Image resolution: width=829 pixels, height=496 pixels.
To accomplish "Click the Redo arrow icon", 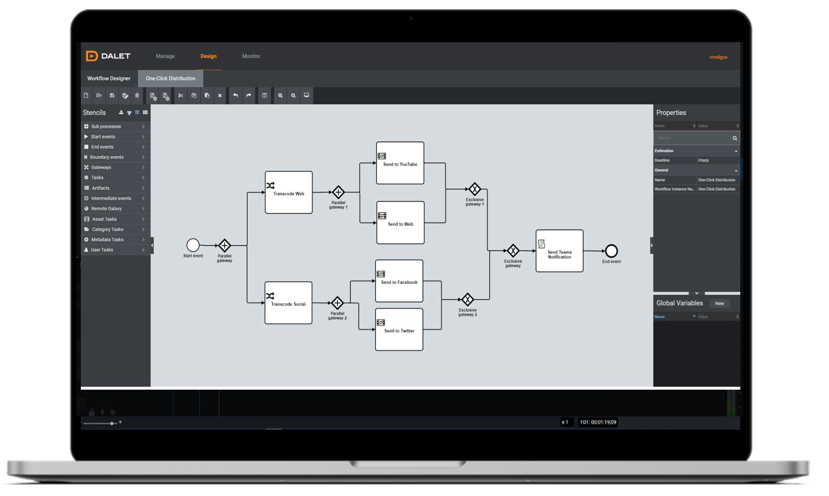I will [x=248, y=96].
